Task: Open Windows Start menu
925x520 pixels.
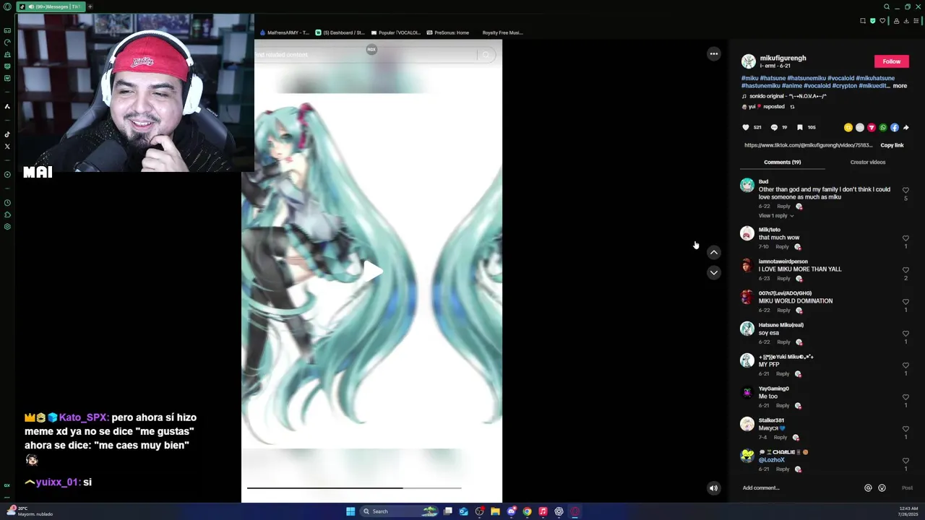Action: click(350, 511)
